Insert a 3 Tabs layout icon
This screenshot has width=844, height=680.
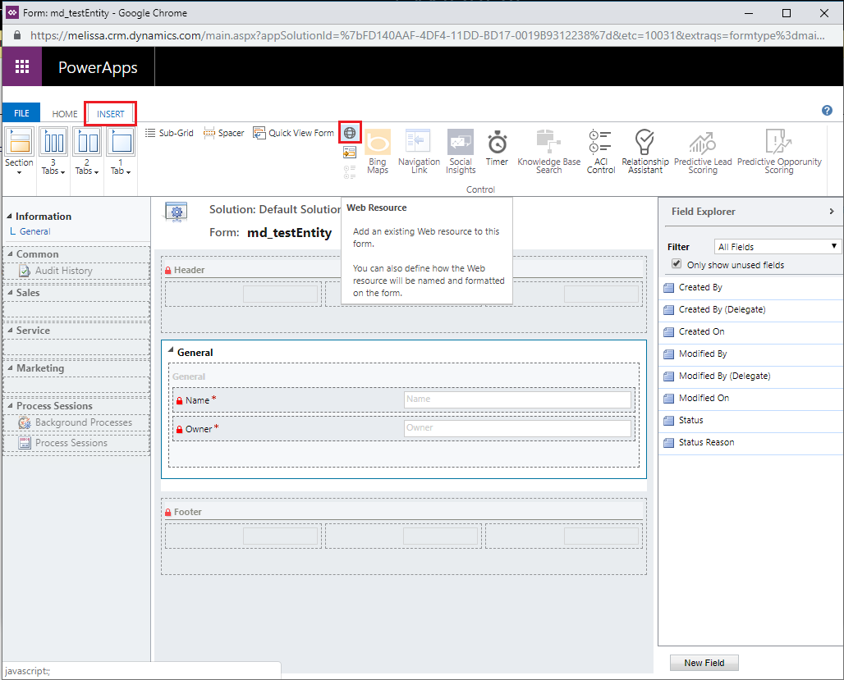pyautogui.click(x=53, y=141)
